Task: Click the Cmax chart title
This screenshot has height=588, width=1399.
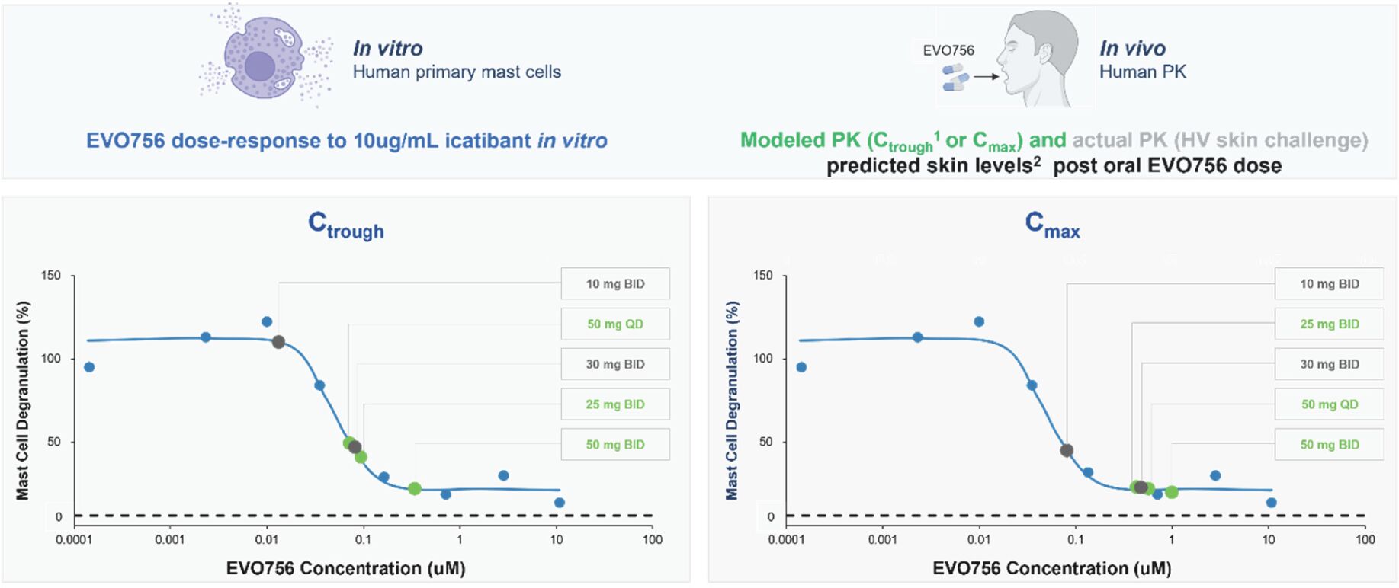Action: click(1052, 225)
